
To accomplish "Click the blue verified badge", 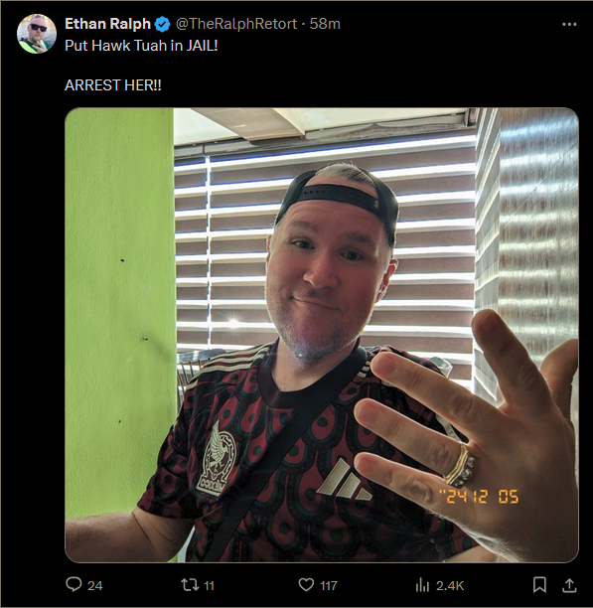I will pyautogui.click(x=162, y=25).
